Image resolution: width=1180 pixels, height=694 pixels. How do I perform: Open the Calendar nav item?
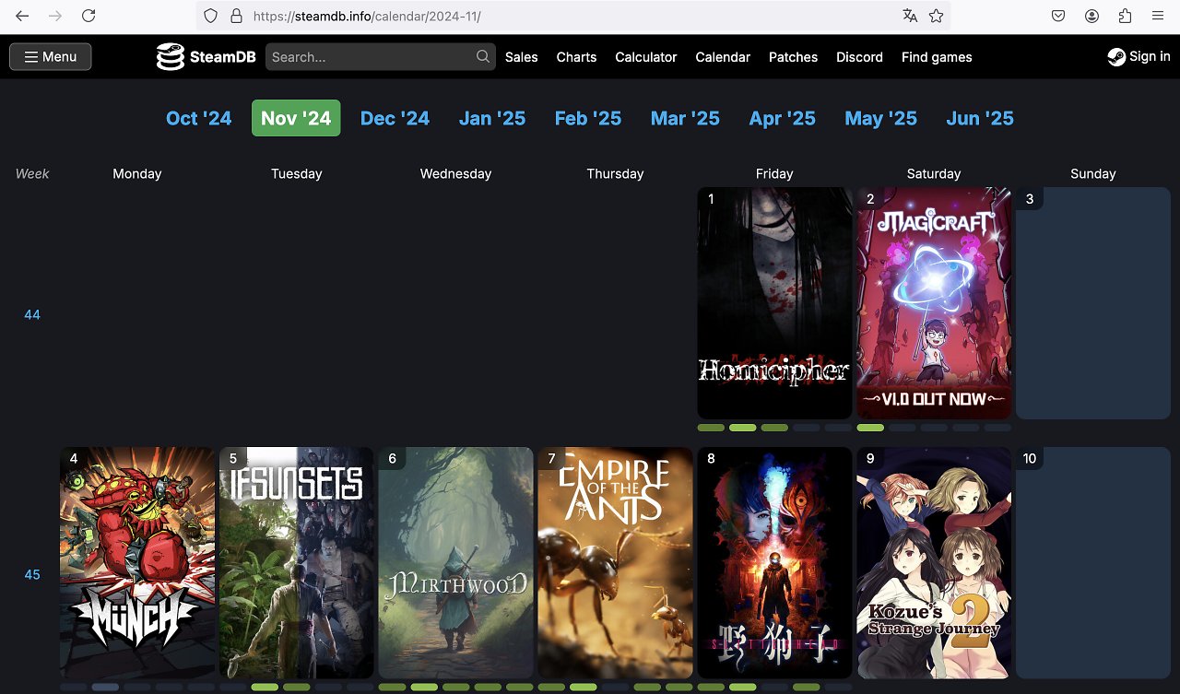(x=723, y=57)
